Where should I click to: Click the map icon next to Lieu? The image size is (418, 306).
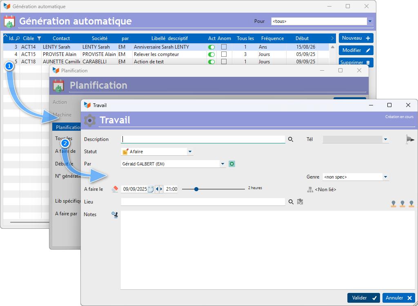coord(300,201)
